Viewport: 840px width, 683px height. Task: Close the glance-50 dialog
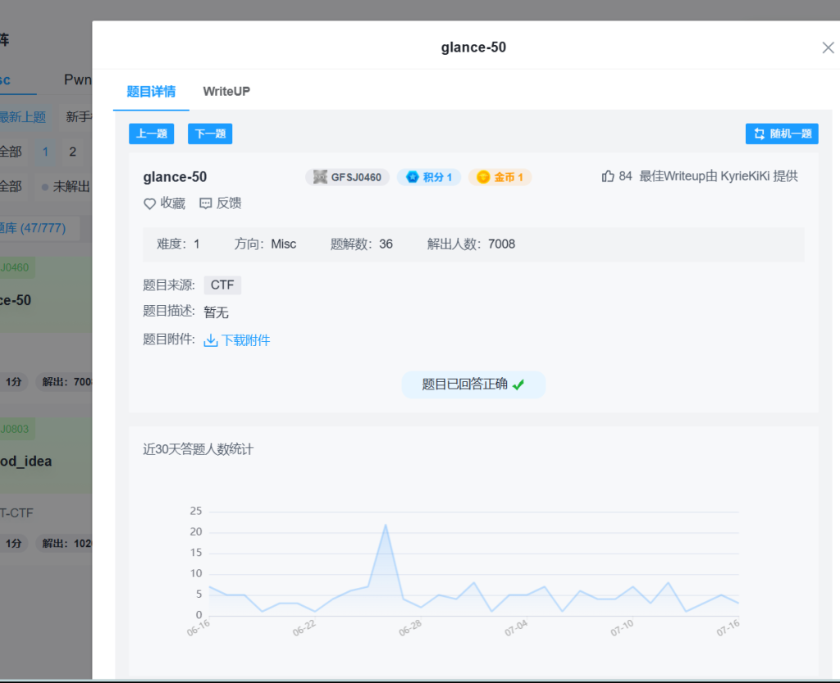[828, 48]
